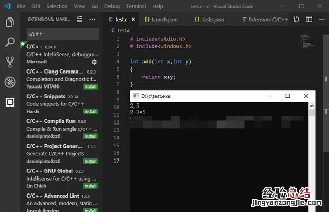
Task: Click the test.exe console window icon
Action: tap(136, 96)
